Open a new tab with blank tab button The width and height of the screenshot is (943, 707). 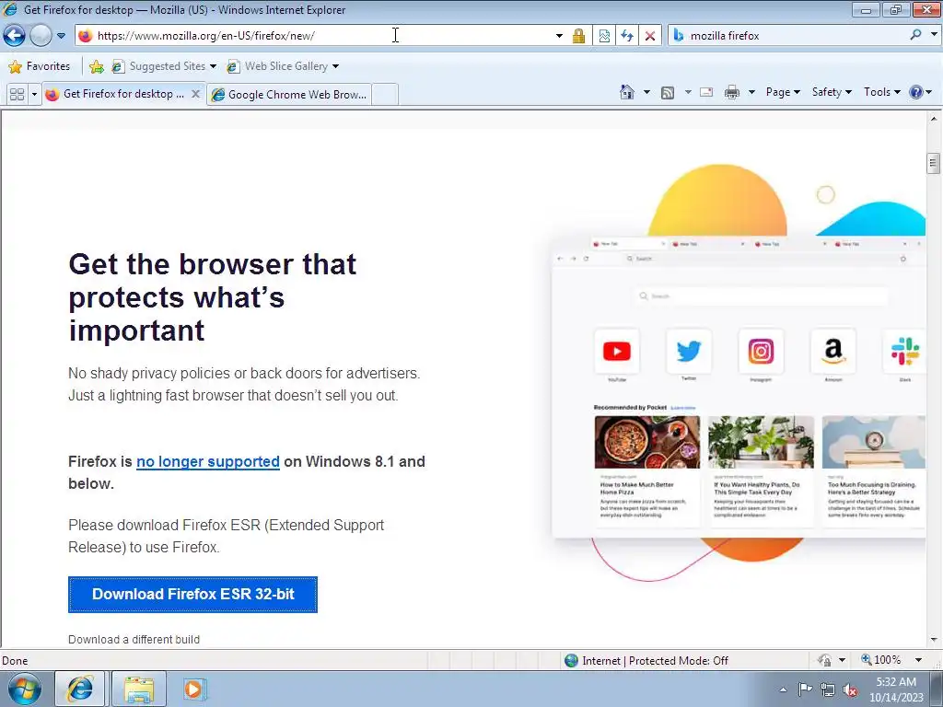pos(385,95)
